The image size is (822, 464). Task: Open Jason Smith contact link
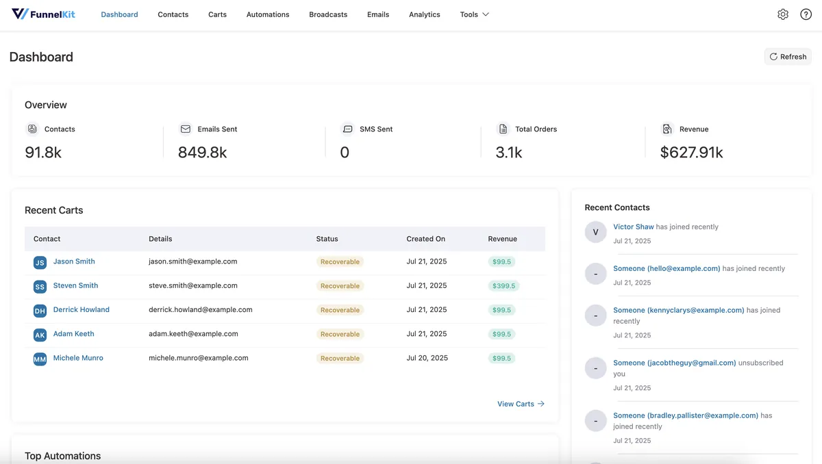tap(74, 261)
